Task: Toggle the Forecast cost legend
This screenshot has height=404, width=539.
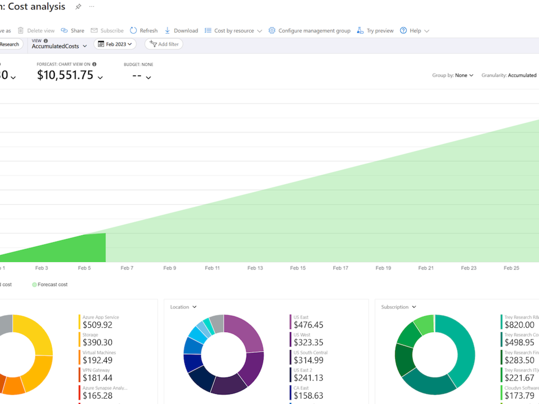Action: pos(50,284)
